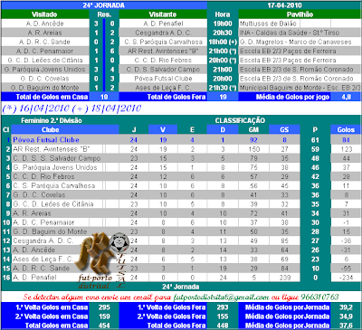This screenshot has width=362, height=330.
Task: Click 'Média de Golos por jogo' value 4,8
Action: 346,97
